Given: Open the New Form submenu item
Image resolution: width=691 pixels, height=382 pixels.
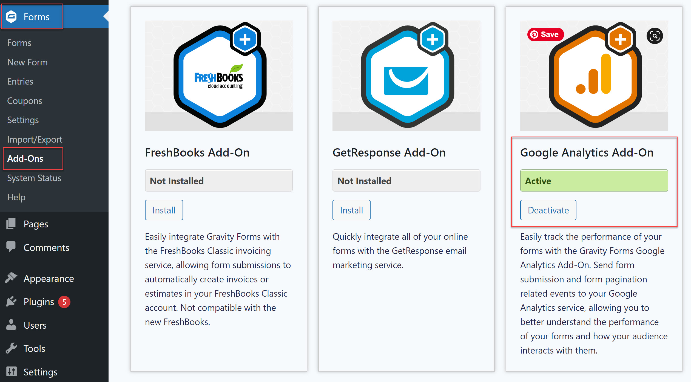Looking at the screenshot, I should point(27,62).
